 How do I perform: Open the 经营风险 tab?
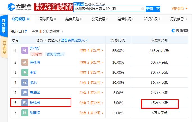click(x=74, y=19)
